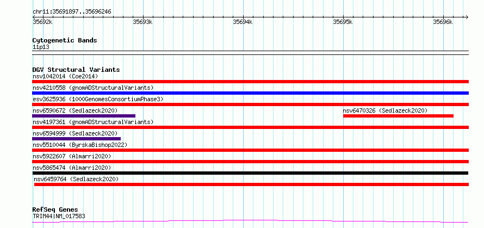484x228 pixels.
Task: Select the nsv5510044 ByrskaBishop2022 bar
Action: [250, 150]
